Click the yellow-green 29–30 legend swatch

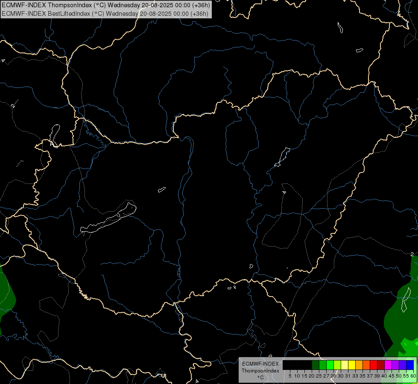(x=337, y=365)
